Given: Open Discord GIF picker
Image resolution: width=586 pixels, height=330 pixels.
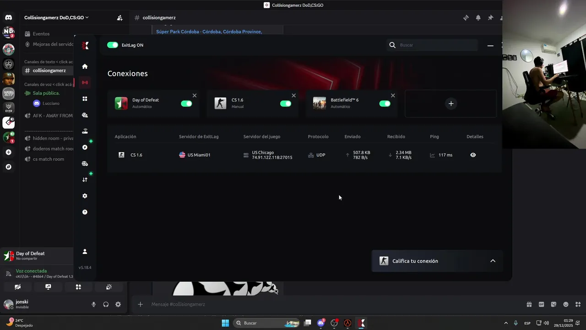Looking at the screenshot, I should coord(542,304).
